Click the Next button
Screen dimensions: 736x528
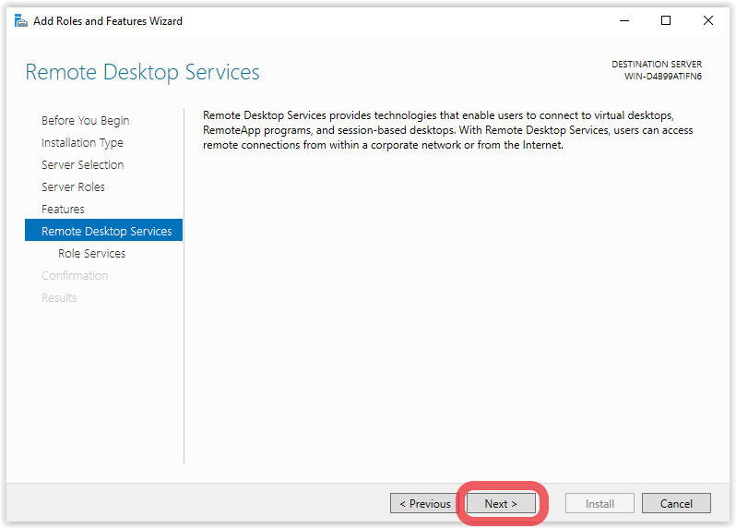click(x=501, y=504)
